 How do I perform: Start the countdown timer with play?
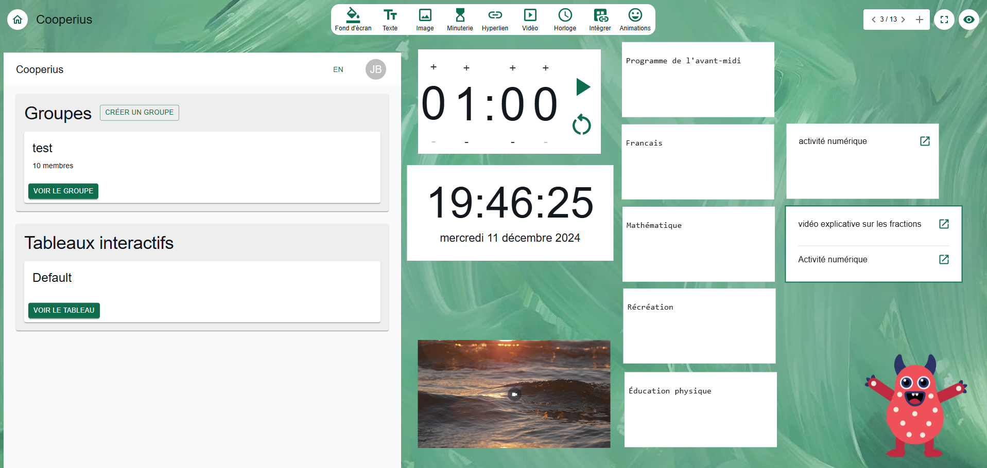582,87
